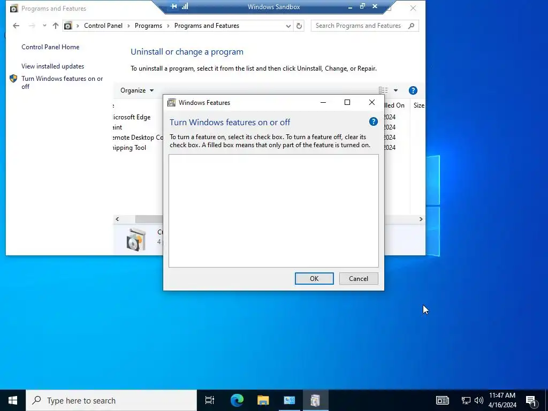Open the network status tray icon
548x411 pixels.
point(466,400)
